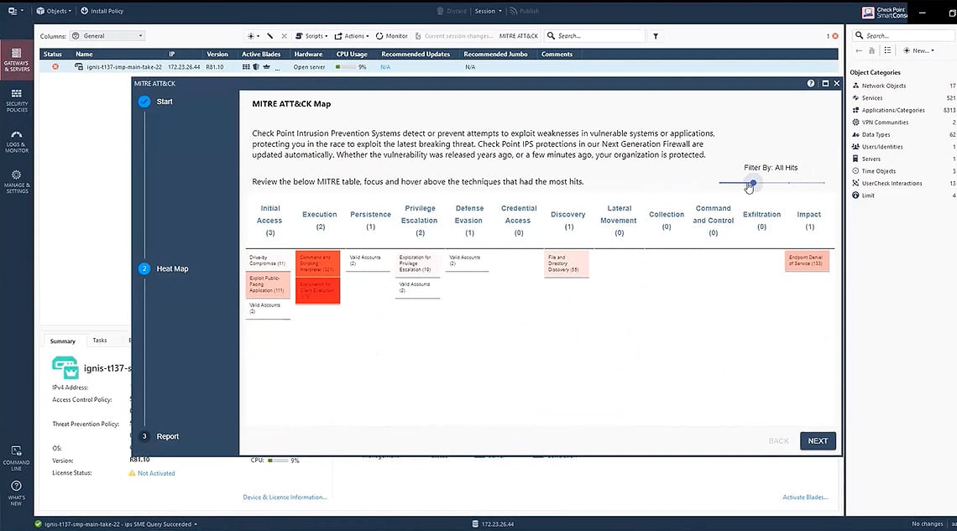Screen dimensions: 957x531
Task: Click the Discard button
Action: point(452,11)
